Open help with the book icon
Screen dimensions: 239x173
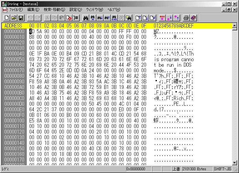[193, 18]
